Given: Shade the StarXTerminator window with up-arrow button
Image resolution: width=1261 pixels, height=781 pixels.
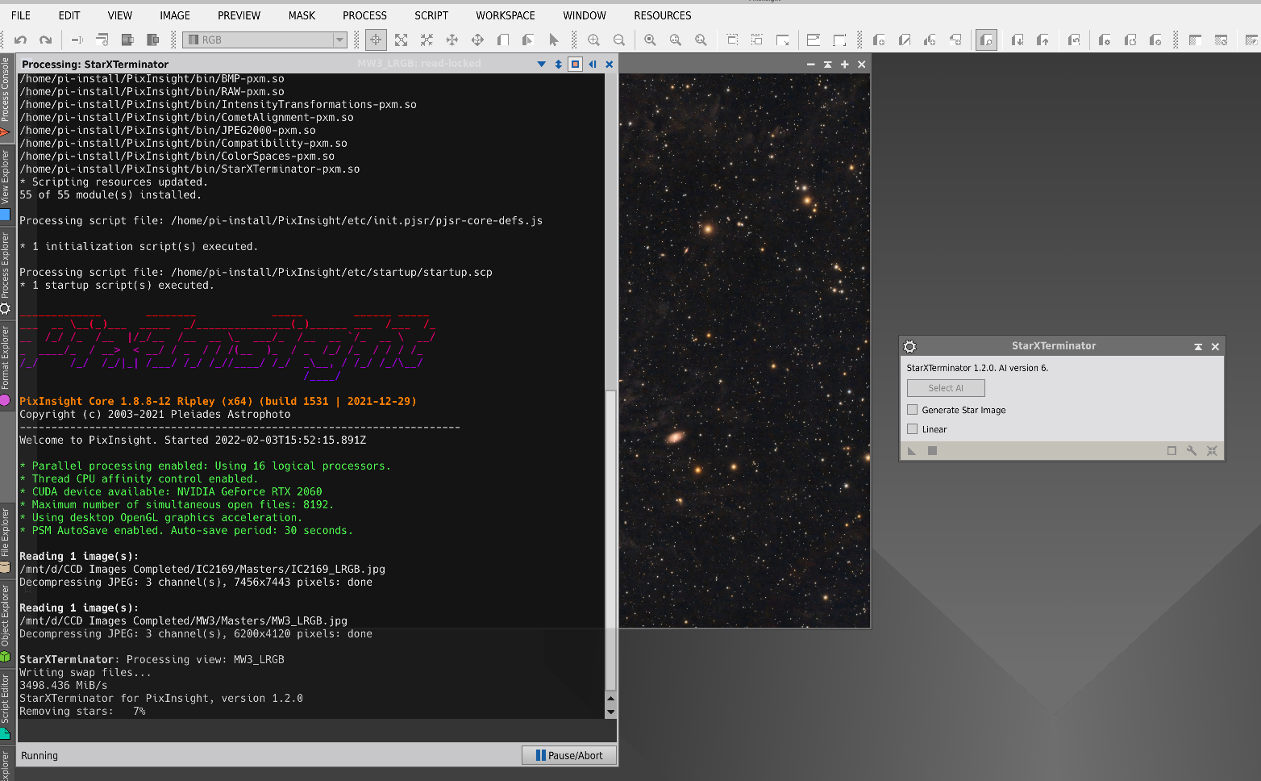Looking at the screenshot, I should click(x=1198, y=346).
